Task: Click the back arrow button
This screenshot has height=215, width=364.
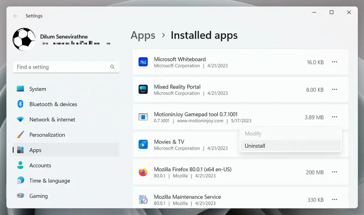Action: tap(16, 16)
